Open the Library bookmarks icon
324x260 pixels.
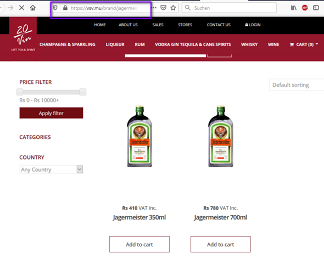[x=294, y=8]
